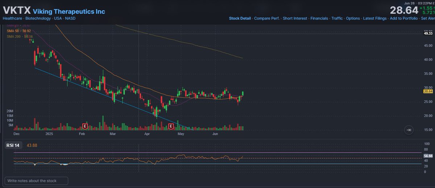View Short Interest page
435x188 pixels.
[295, 19]
